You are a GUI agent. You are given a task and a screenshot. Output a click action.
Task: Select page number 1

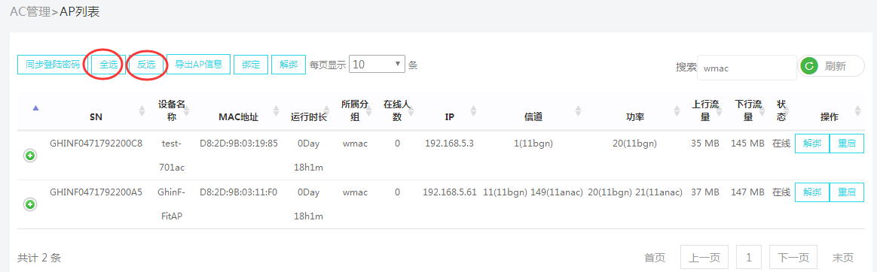pos(749,258)
